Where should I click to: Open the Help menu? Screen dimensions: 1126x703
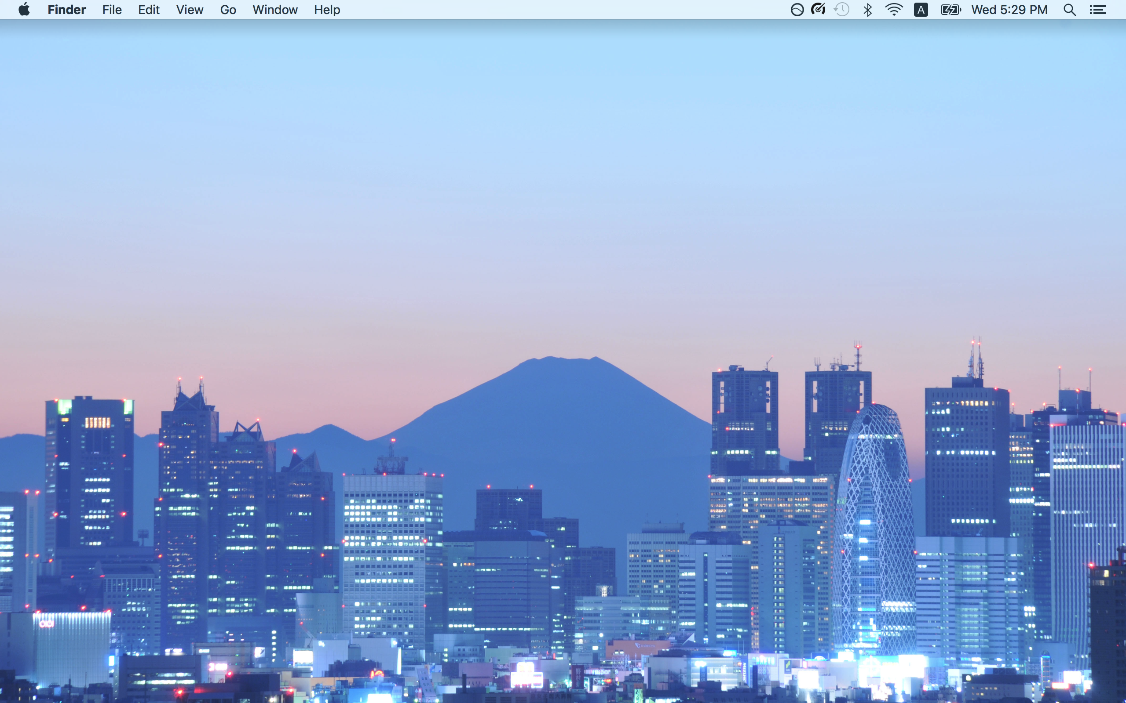pos(327,10)
